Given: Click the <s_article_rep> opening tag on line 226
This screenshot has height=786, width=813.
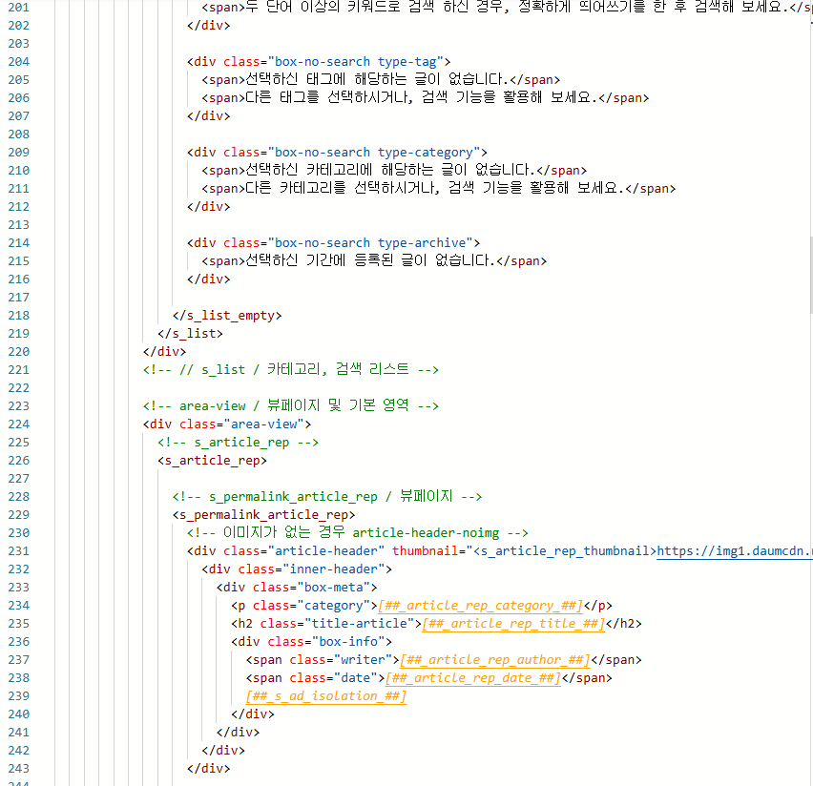Looking at the screenshot, I should point(213,461).
